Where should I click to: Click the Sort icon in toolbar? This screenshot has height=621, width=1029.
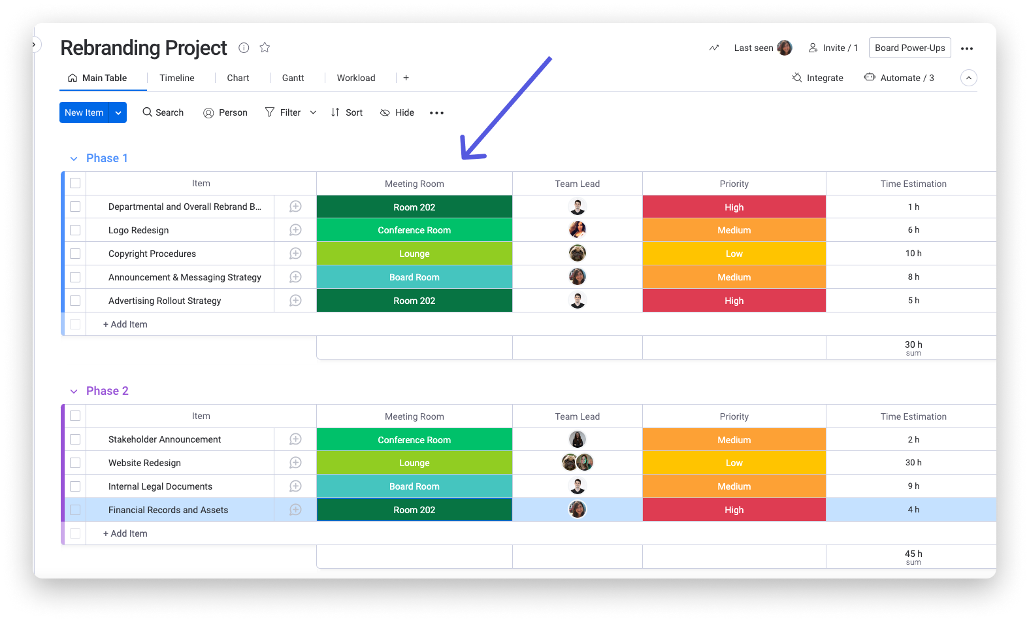[x=335, y=112]
